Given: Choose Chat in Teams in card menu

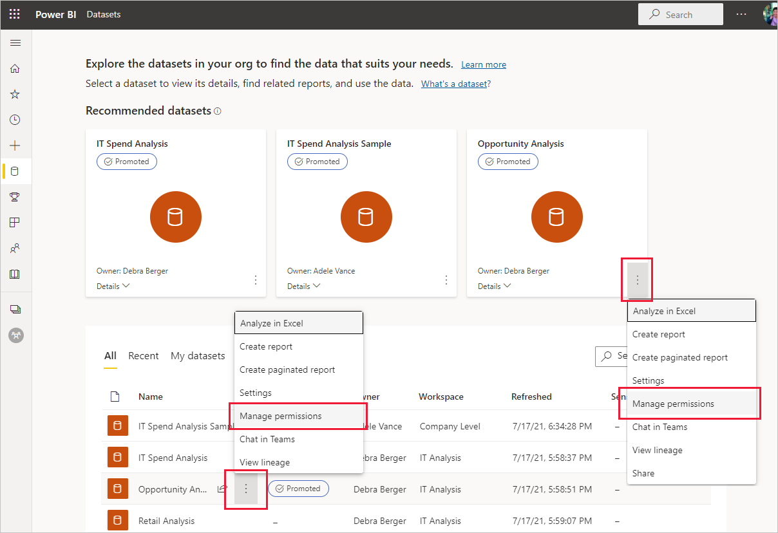Looking at the screenshot, I should pos(692,427).
